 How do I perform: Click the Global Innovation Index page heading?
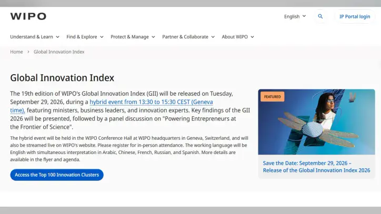[62, 78]
